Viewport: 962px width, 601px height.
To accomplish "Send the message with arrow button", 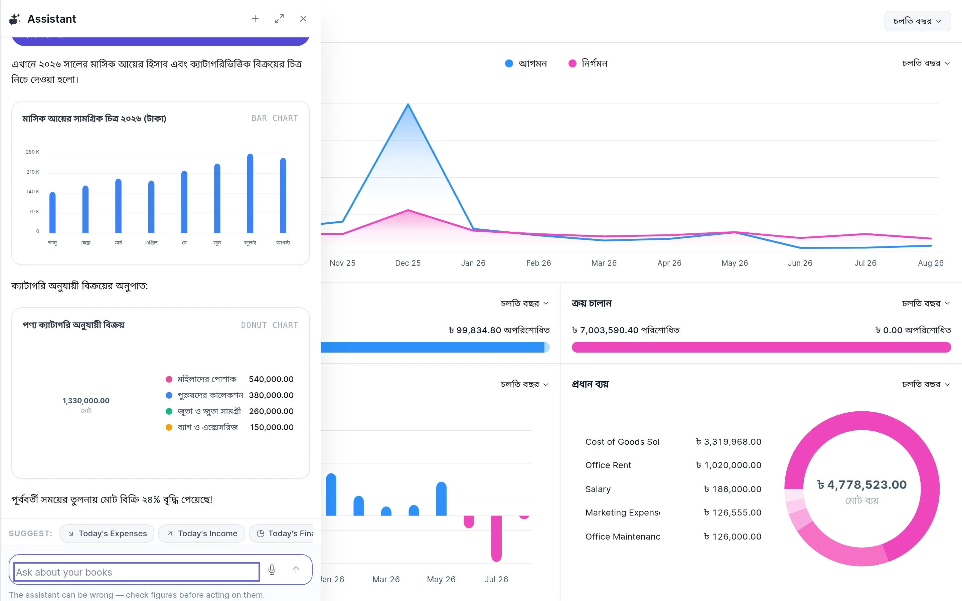I will (296, 570).
